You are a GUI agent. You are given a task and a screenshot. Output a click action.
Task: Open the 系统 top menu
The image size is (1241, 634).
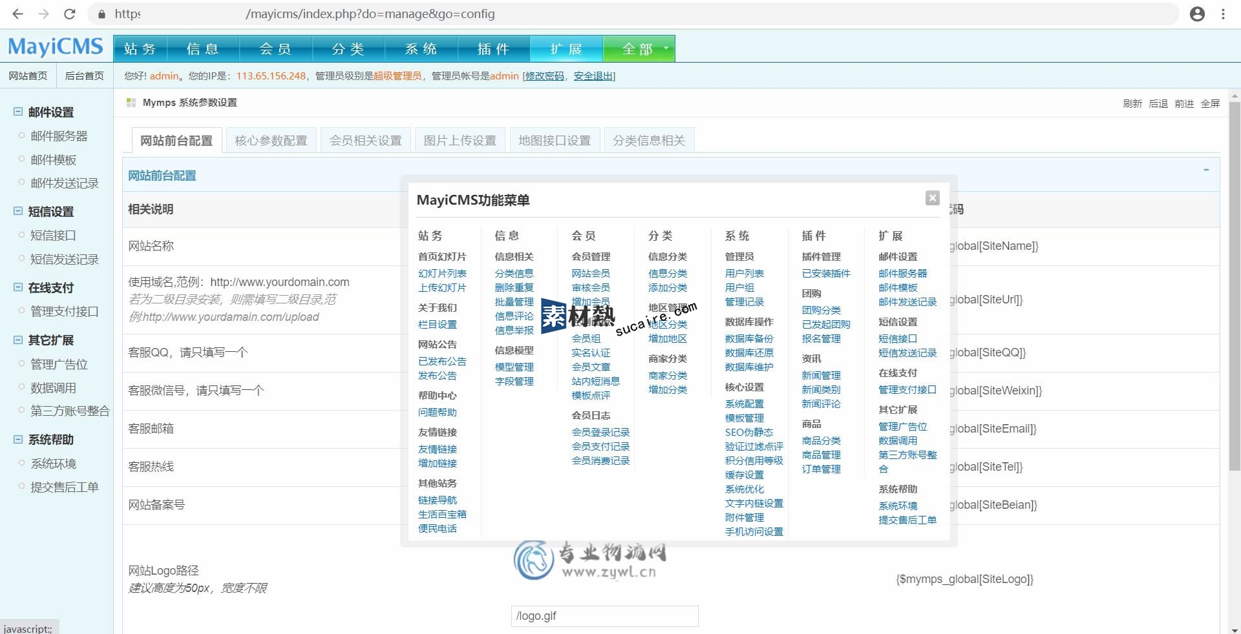421,49
